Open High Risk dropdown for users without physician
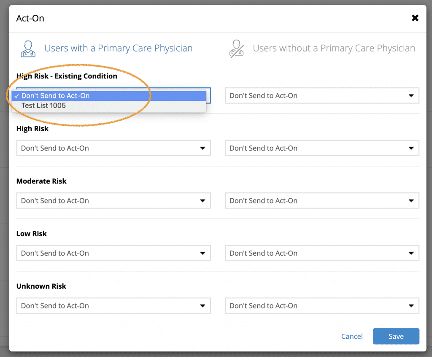432x357 pixels. [322, 148]
